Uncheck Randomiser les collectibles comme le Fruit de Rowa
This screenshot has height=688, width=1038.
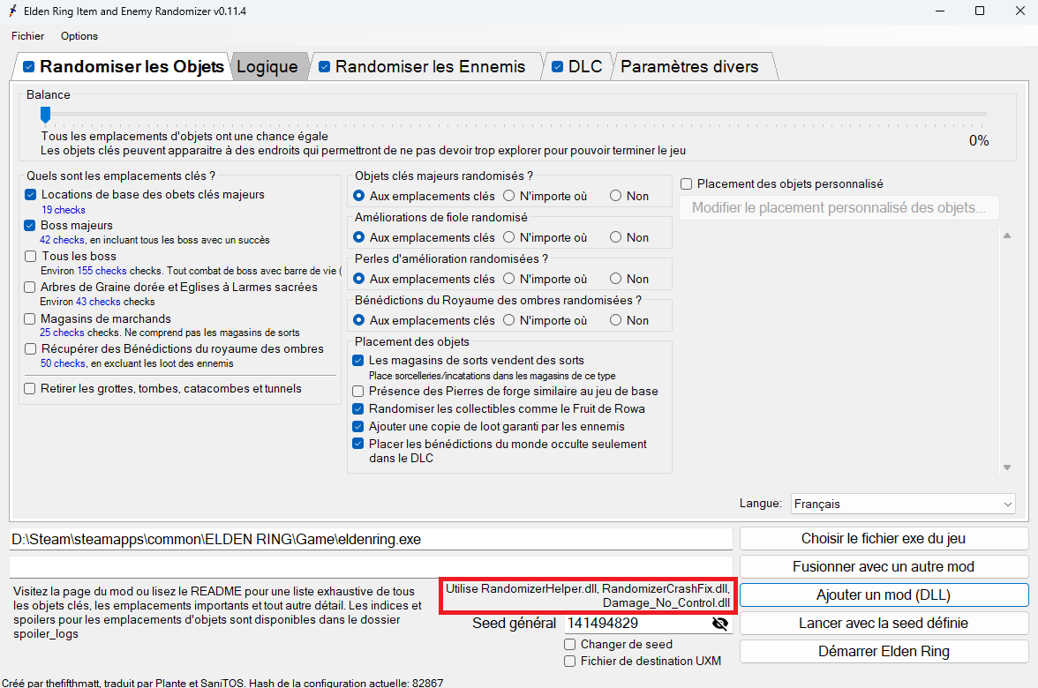pyautogui.click(x=358, y=409)
